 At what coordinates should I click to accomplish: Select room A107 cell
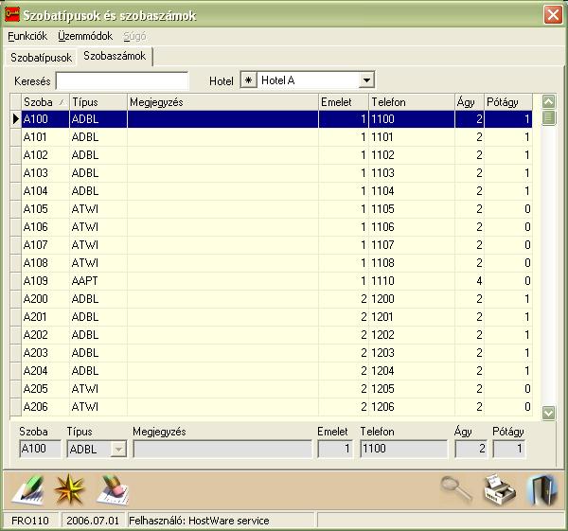click(45, 245)
